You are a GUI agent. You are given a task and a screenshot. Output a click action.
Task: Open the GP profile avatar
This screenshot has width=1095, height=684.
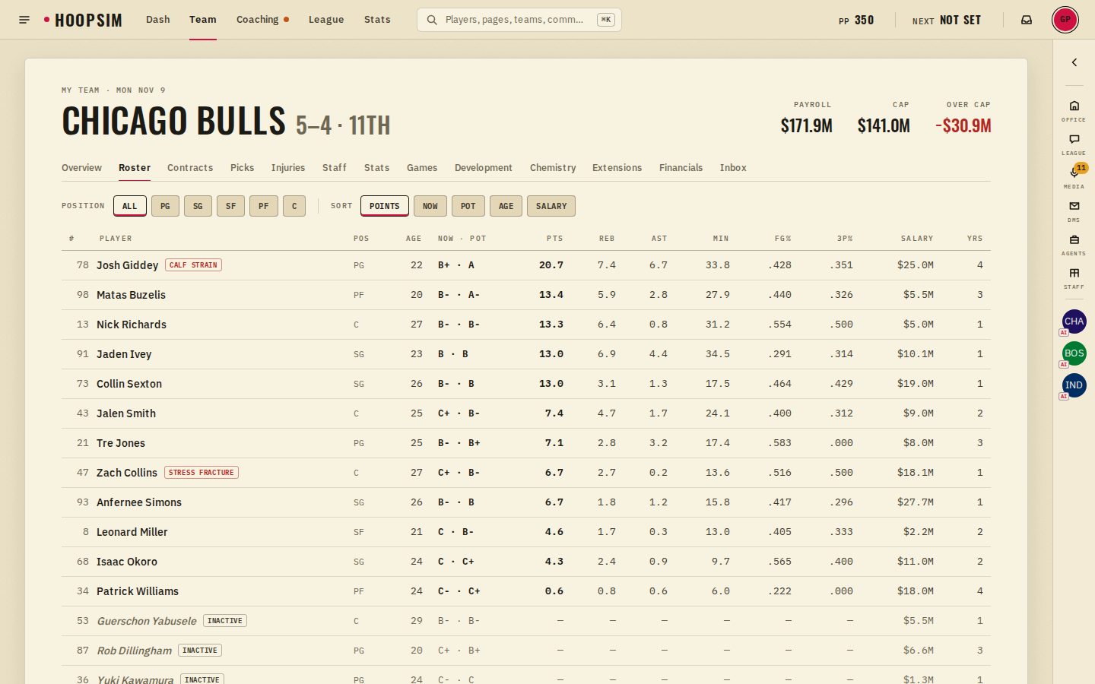(1065, 20)
